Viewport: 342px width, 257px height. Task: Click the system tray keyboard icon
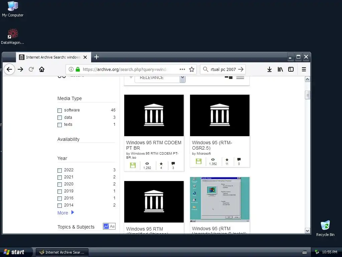(x=305, y=252)
